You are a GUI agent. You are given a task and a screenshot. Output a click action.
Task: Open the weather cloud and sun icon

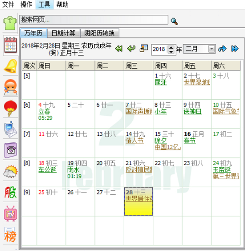click(11, 172)
